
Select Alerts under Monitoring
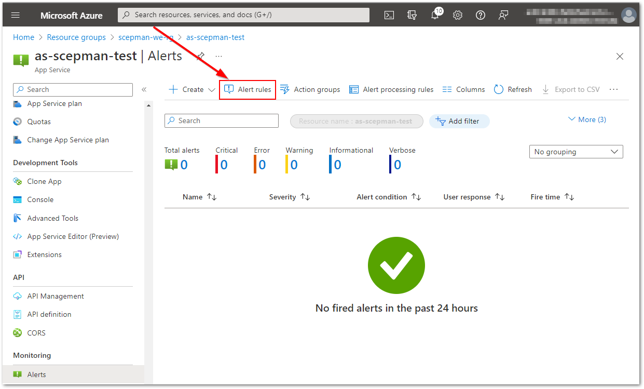pos(73,374)
